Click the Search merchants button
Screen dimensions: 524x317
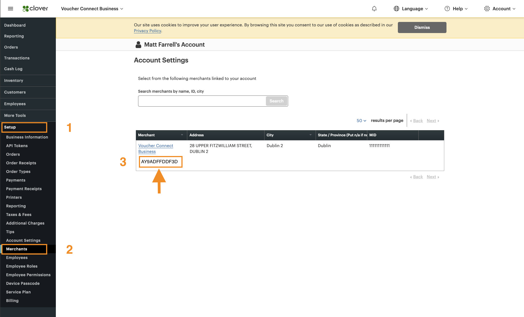point(276,101)
